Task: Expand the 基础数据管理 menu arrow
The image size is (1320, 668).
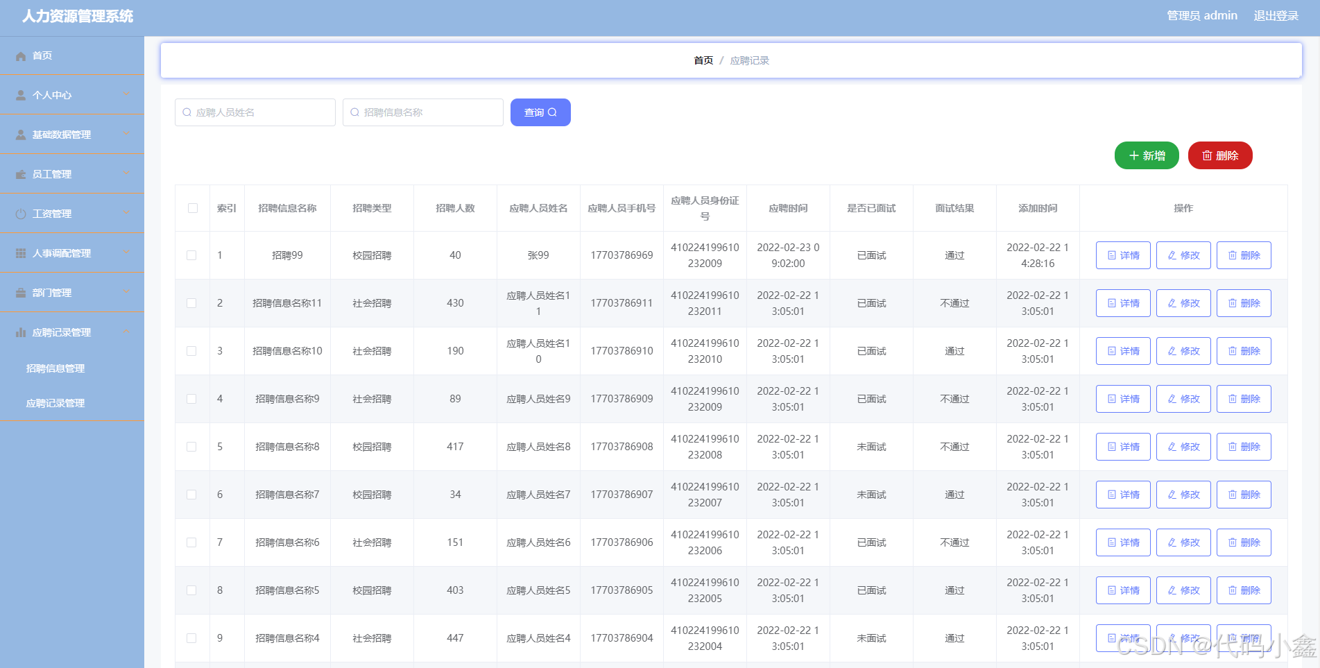Action: click(126, 133)
